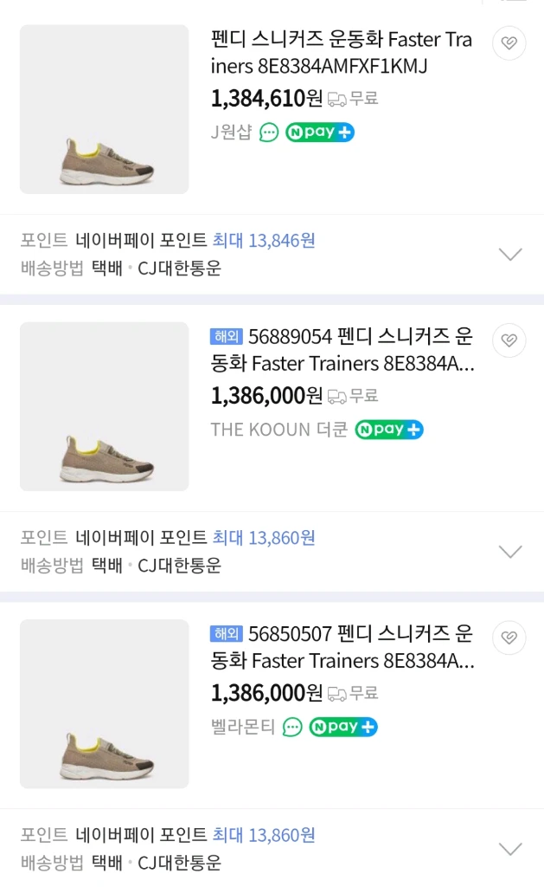
Task: Expand delivery details under 벨라몬티 listing
Action: (510, 849)
